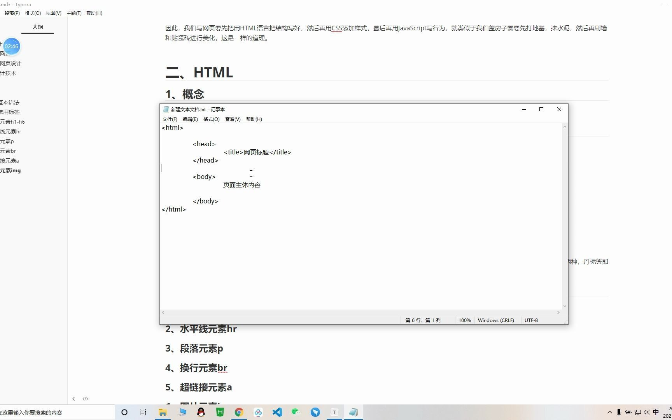Screen dimensions: 672x420
Task: Jump to 网页设计 in outline
Action: (10, 63)
